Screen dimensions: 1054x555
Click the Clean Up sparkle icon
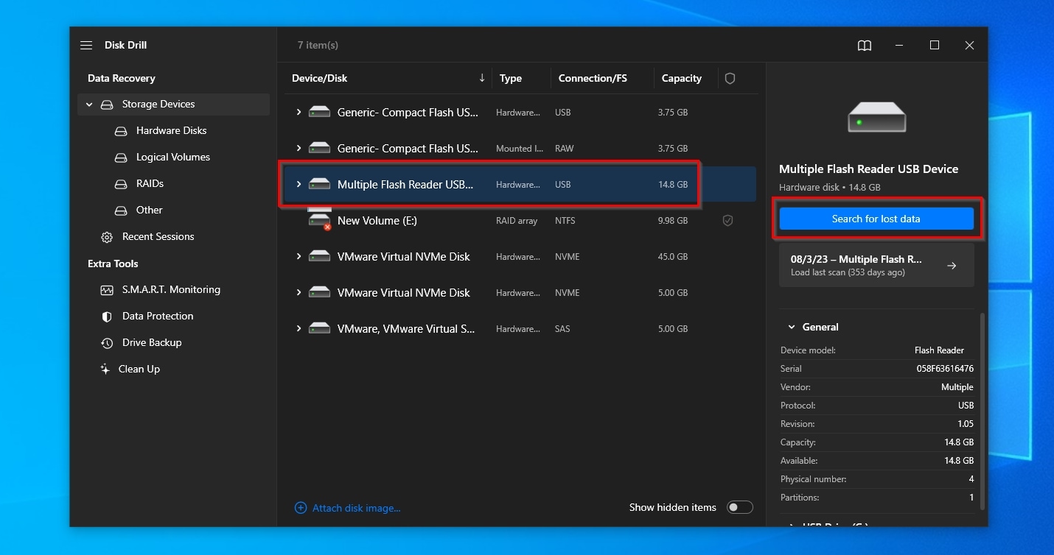(105, 370)
